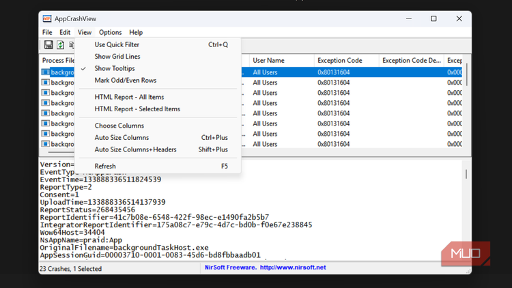Viewport: 512px width, 288px height.
Task: Choose HTML Report - All Items
Action: (158, 97)
